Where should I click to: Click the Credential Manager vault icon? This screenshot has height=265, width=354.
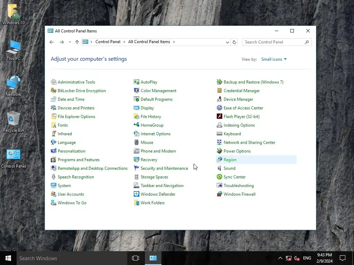[x=220, y=91]
